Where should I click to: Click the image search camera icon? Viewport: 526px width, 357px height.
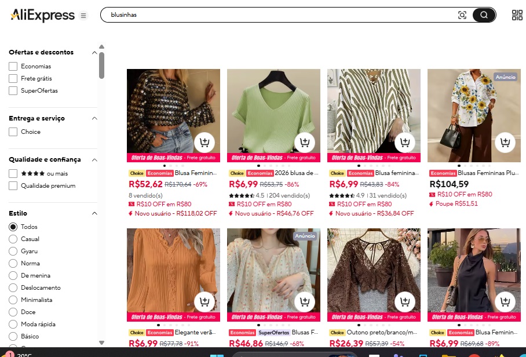pyautogui.click(x=462, y=15)
